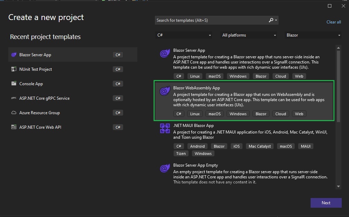Viewport: 349px width, 217px height.
Task: Click the iOS tag
Action: pos(236,146)
